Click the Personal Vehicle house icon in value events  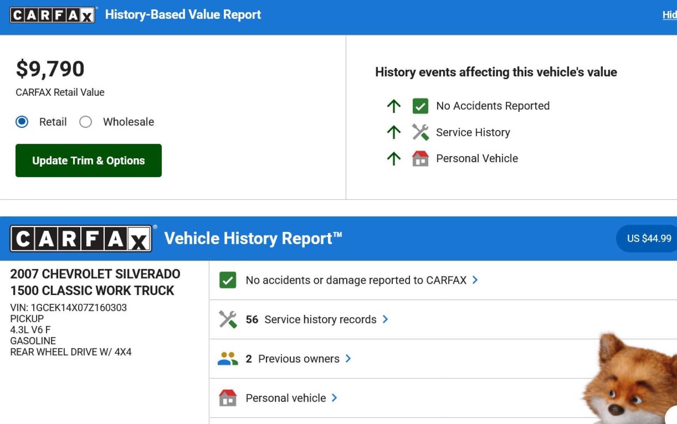click(x=420, y=158)
